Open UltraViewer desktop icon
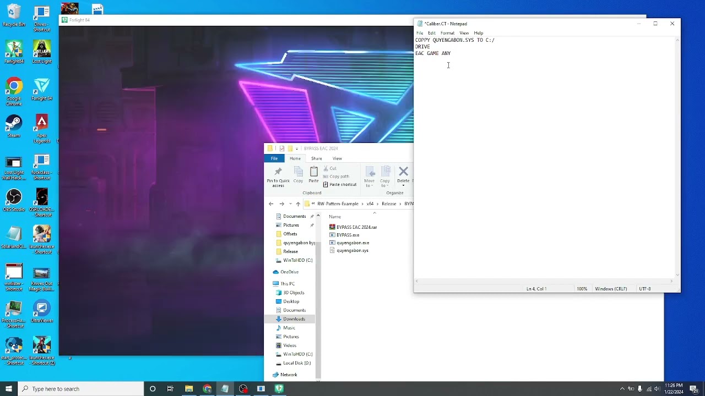 pos(42,312)
